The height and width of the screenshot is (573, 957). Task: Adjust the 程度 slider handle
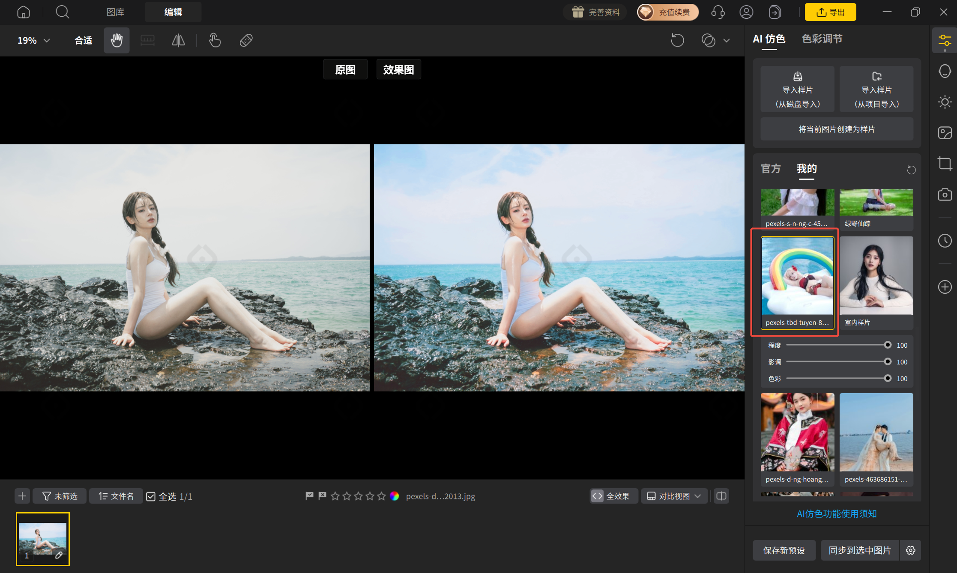[888, 345]
